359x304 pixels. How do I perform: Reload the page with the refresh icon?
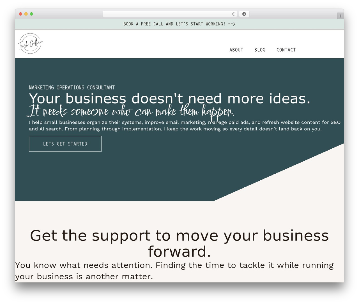click(234, 14)
